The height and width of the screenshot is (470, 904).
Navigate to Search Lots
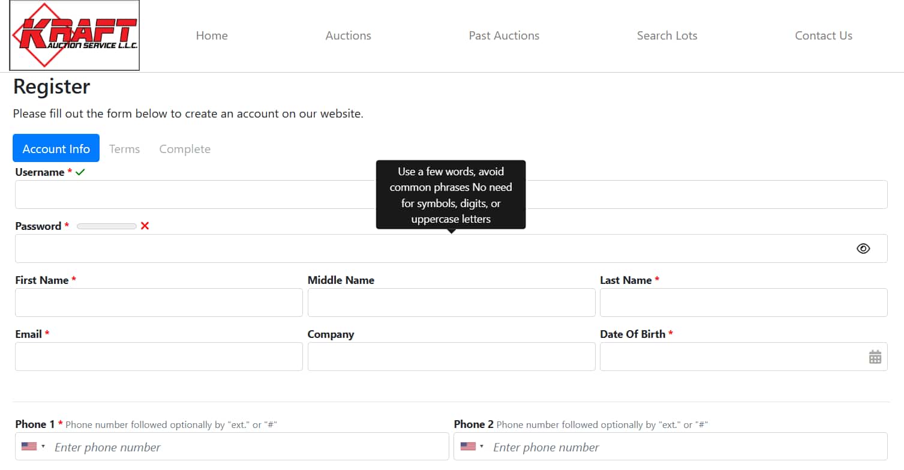coord(666,35)
